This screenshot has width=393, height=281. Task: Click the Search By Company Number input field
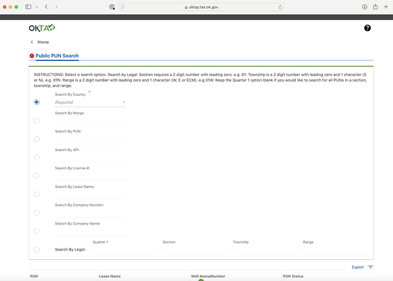[x=91, y=213]
